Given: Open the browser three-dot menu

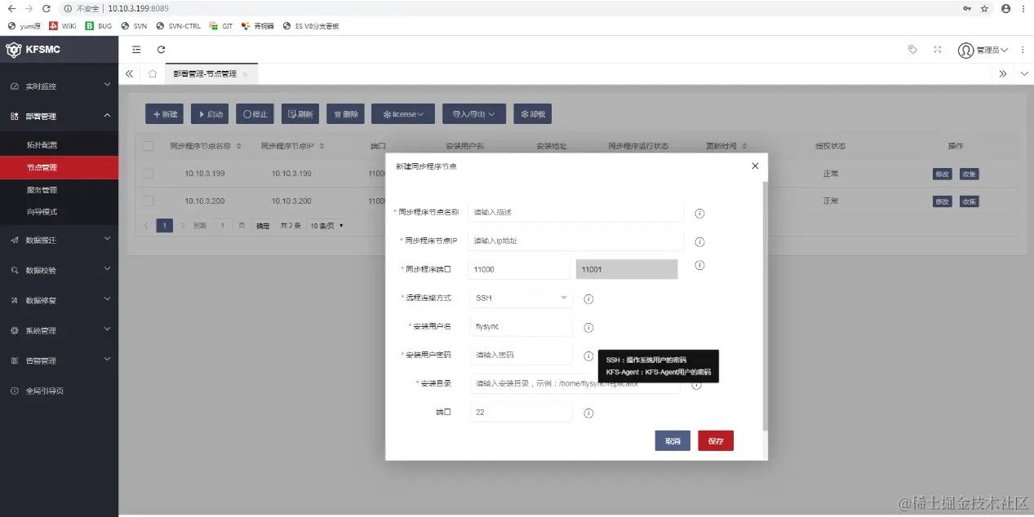Looking at the screenshot, I should pyautogui.click(x=1023, y=8).
